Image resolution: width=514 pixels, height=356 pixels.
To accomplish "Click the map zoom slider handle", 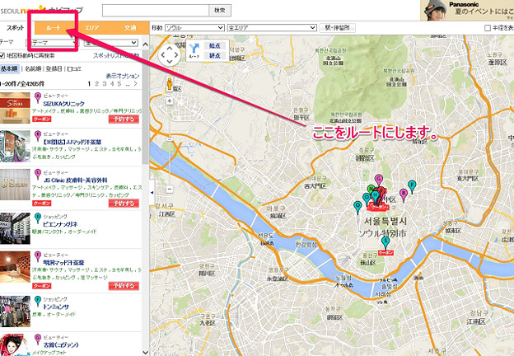I will pos(170,139).
